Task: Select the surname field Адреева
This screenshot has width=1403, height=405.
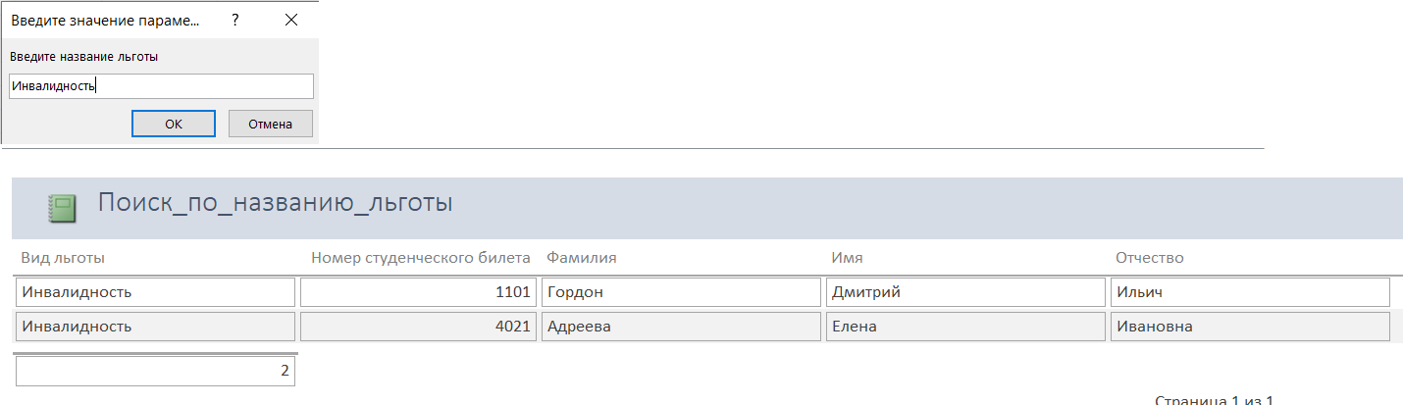Action: (x=681, y=327)
